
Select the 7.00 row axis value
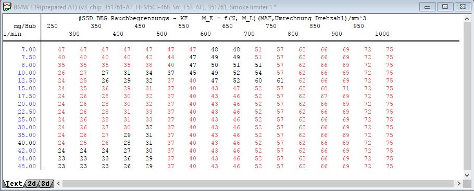pyautogui.click(x=29, y=49)
